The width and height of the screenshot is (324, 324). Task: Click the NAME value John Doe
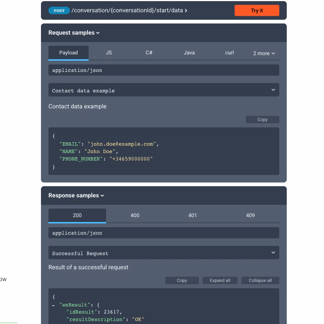coord(99,152)
